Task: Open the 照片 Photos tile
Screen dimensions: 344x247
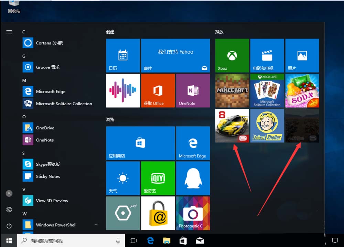Action: click(x=302, y=56)
